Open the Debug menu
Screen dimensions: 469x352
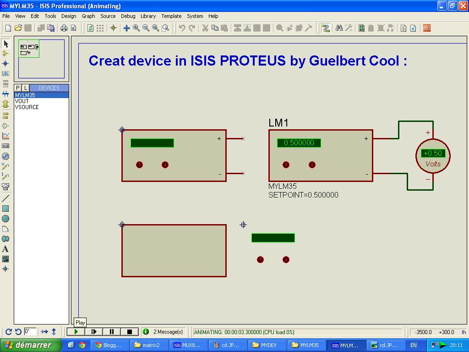(x=128, y=16)
